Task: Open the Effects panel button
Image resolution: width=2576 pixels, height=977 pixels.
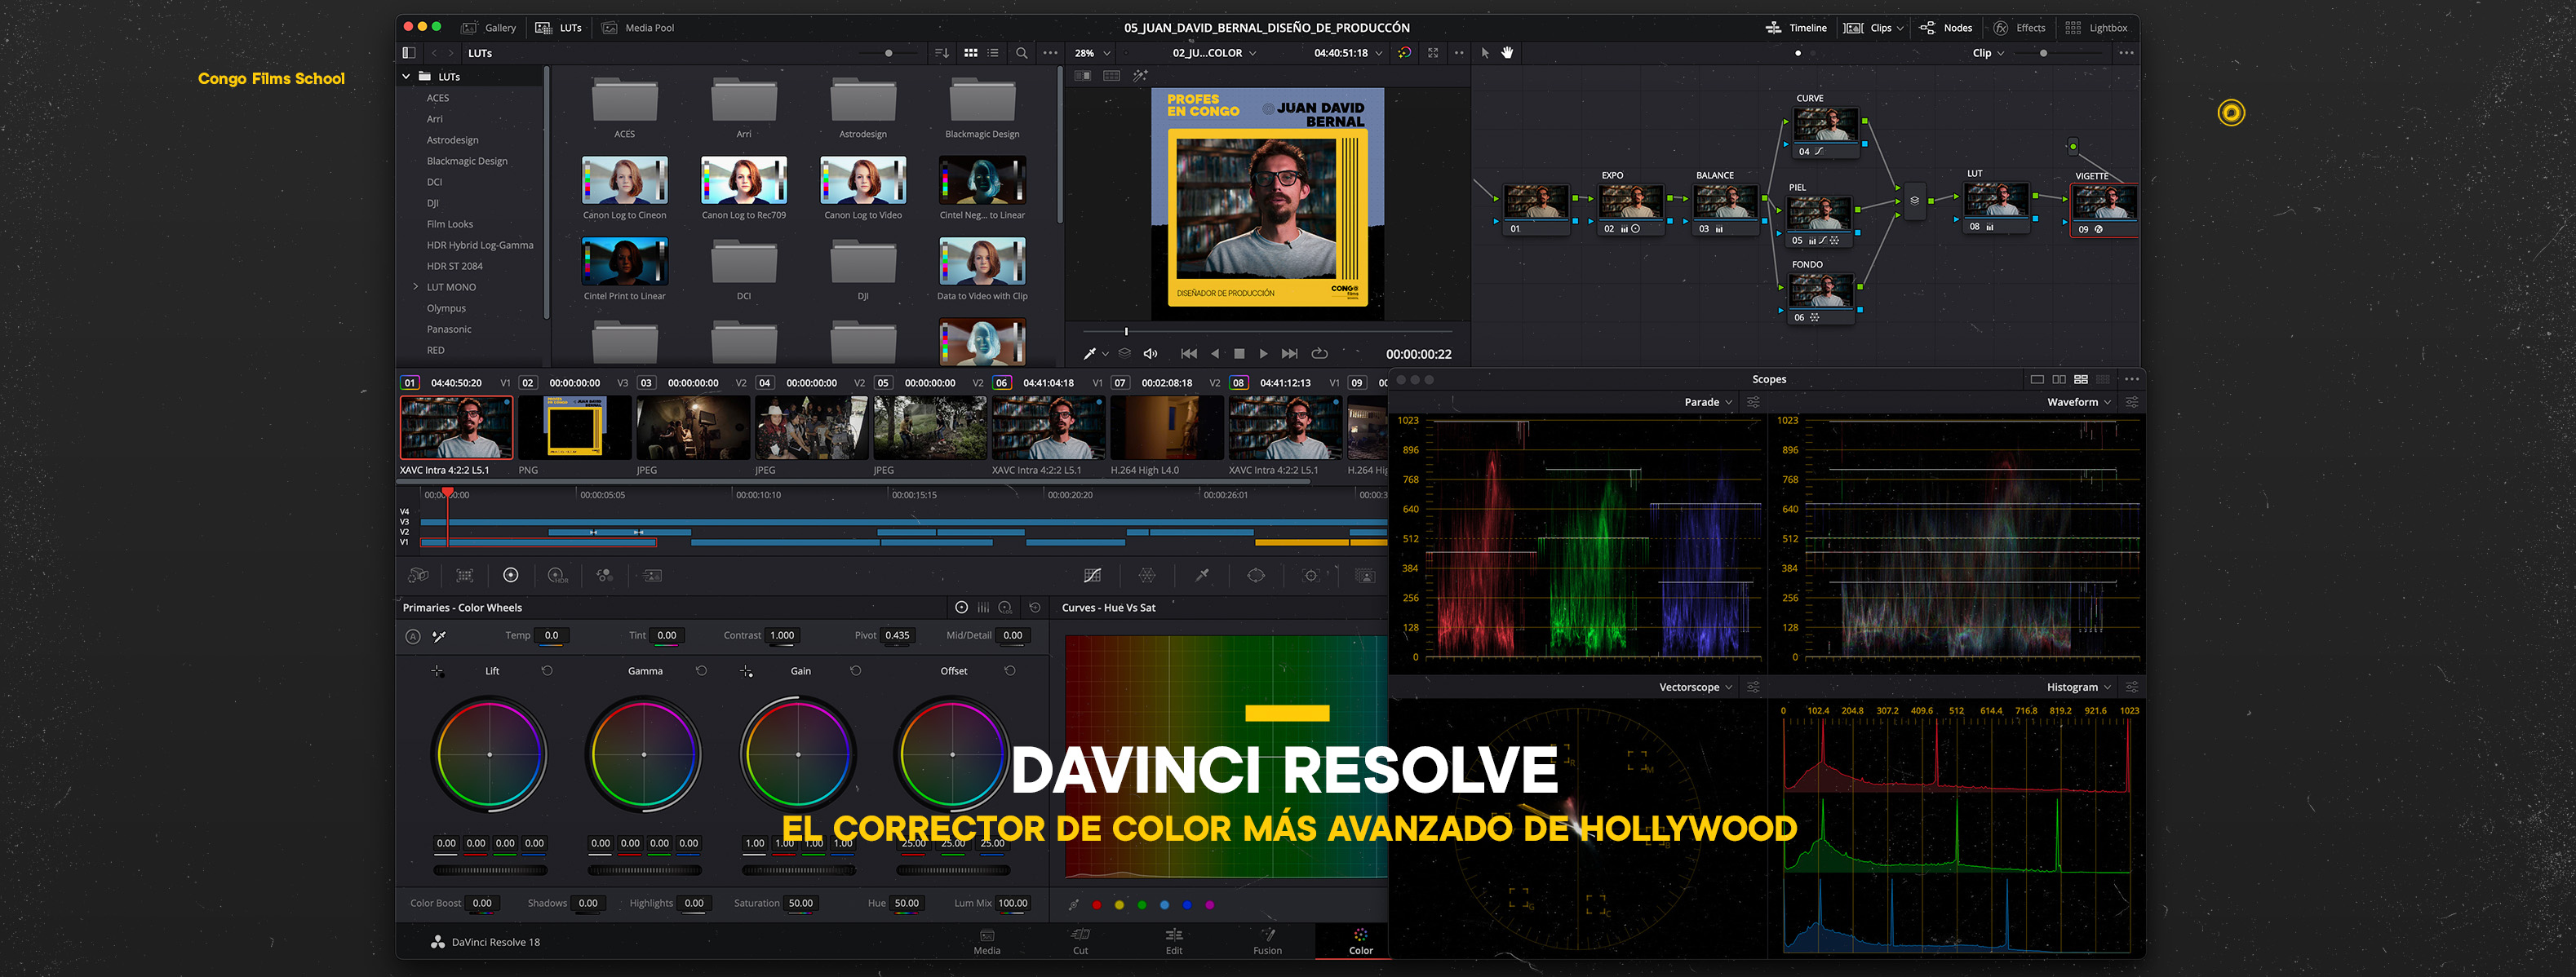Action: click(x=2019, y=28)
